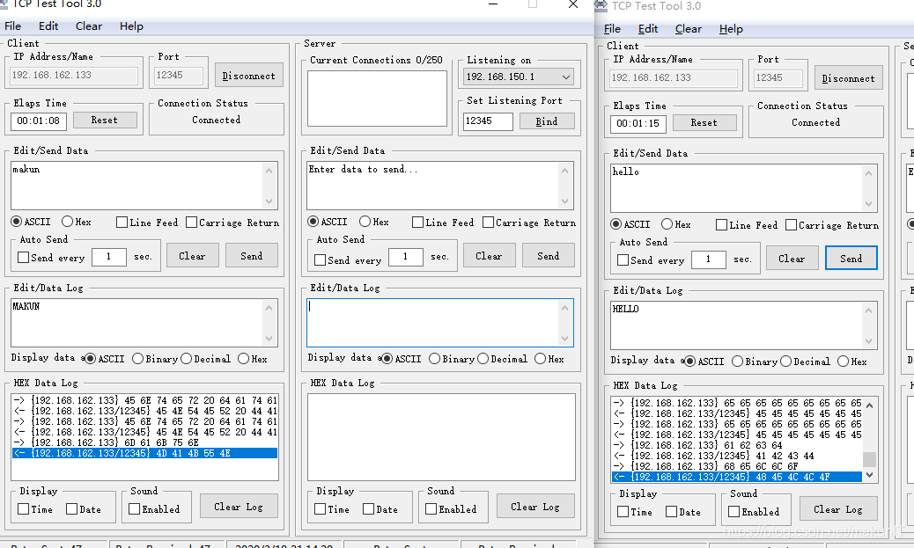The width and height of the screenshot is (914, 548).
Task: Clear makun text in client send data
Action: pos(192,256)
